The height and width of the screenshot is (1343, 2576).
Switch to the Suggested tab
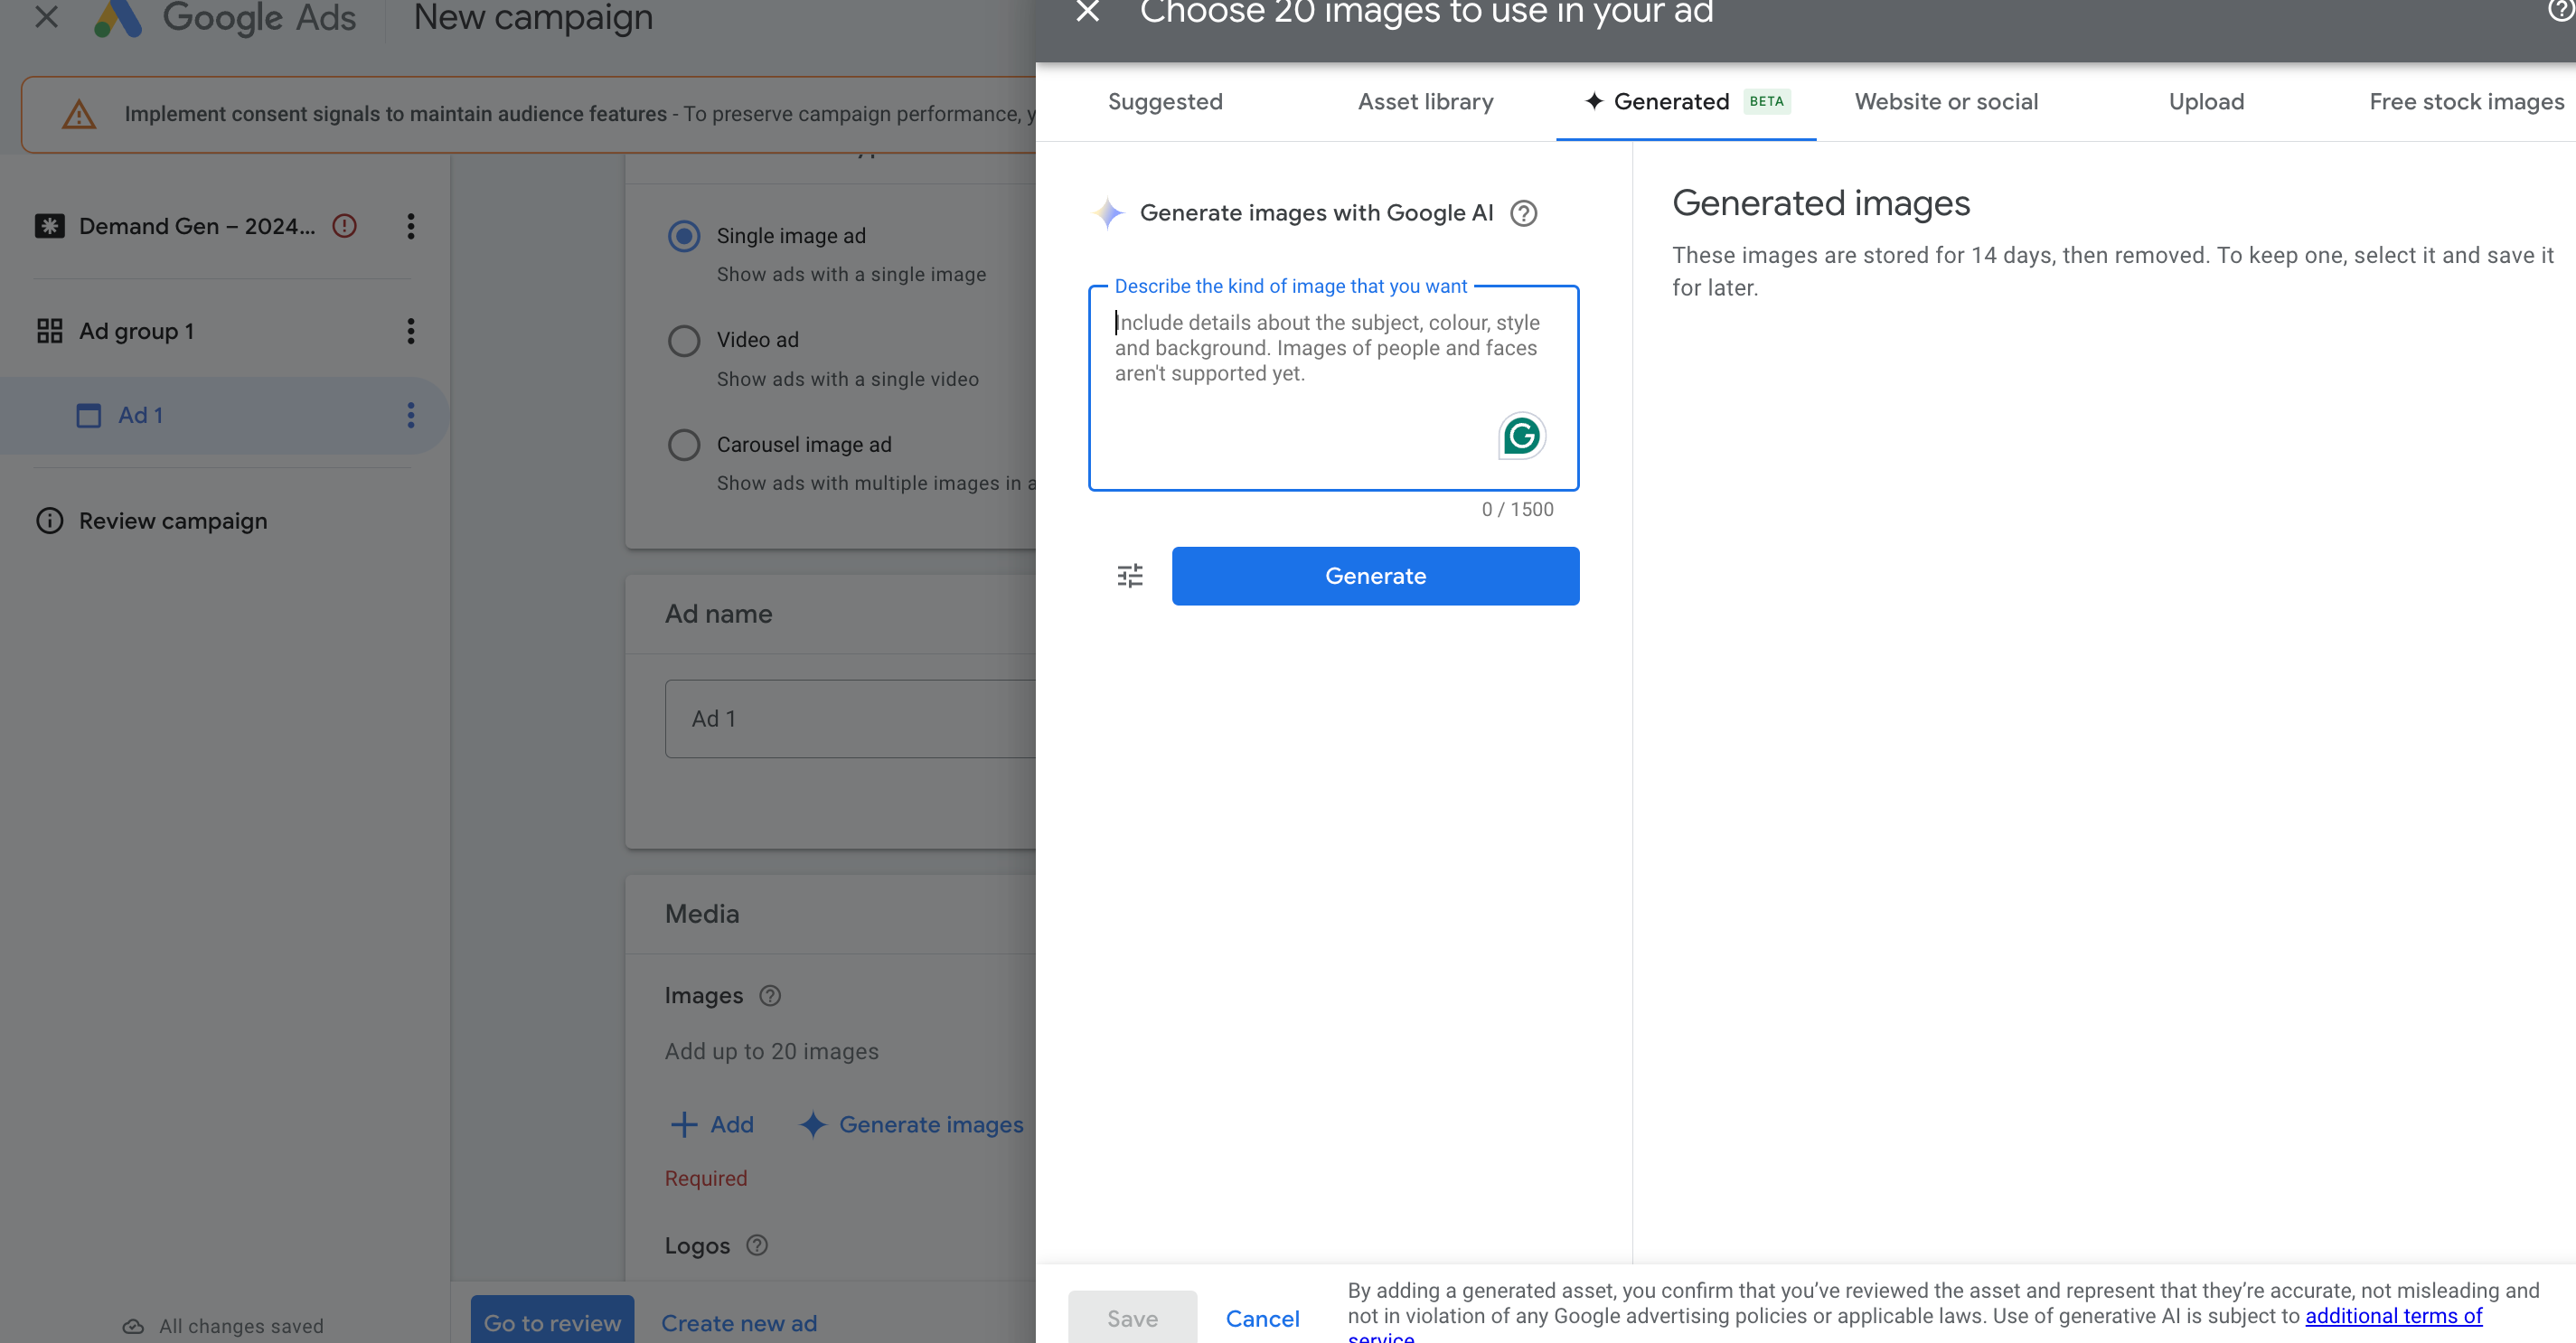pyautogui.click(x=1165, y=100)
